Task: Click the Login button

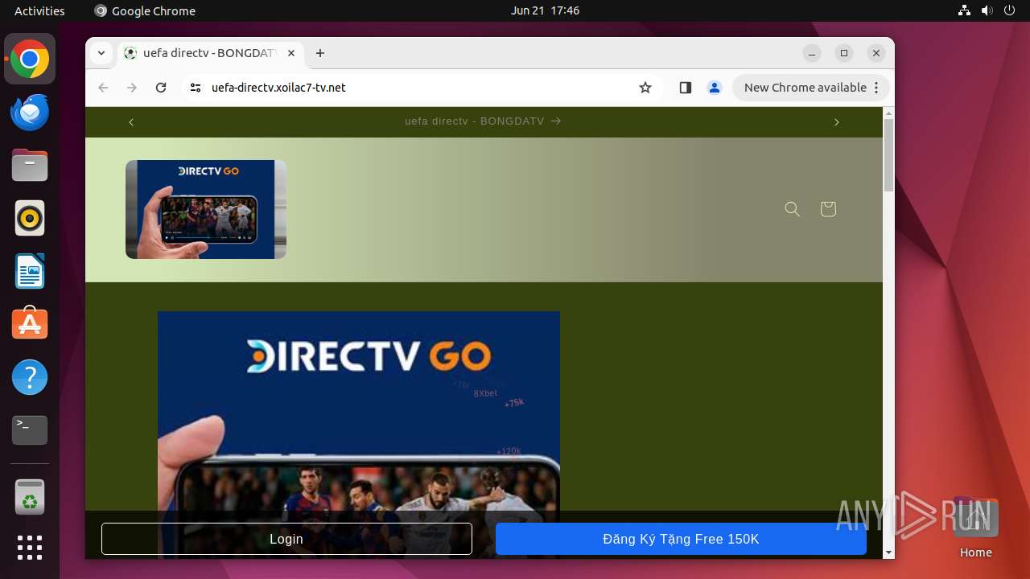Action: click(x=286, y=539)
